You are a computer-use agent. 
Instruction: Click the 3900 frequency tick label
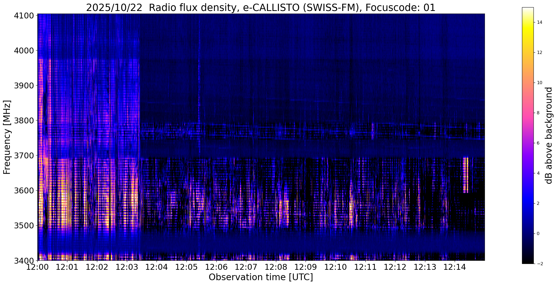[x=24, y=85]
